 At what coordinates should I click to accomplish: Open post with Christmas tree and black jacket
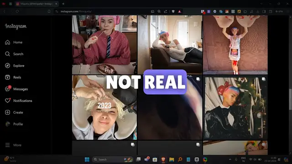tap(235, 108)
